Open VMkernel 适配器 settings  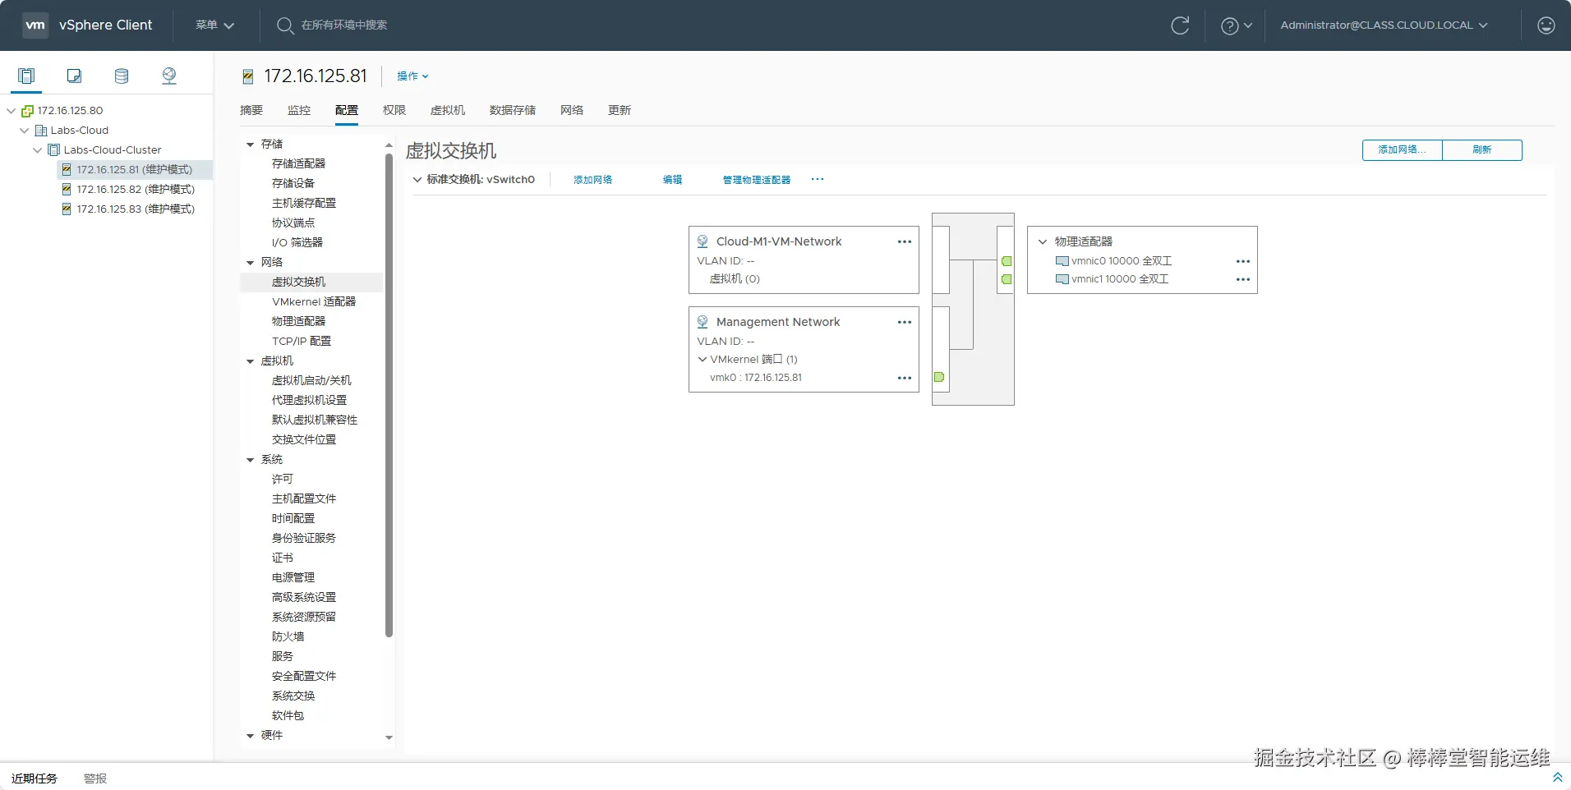[x=314, y=302]
